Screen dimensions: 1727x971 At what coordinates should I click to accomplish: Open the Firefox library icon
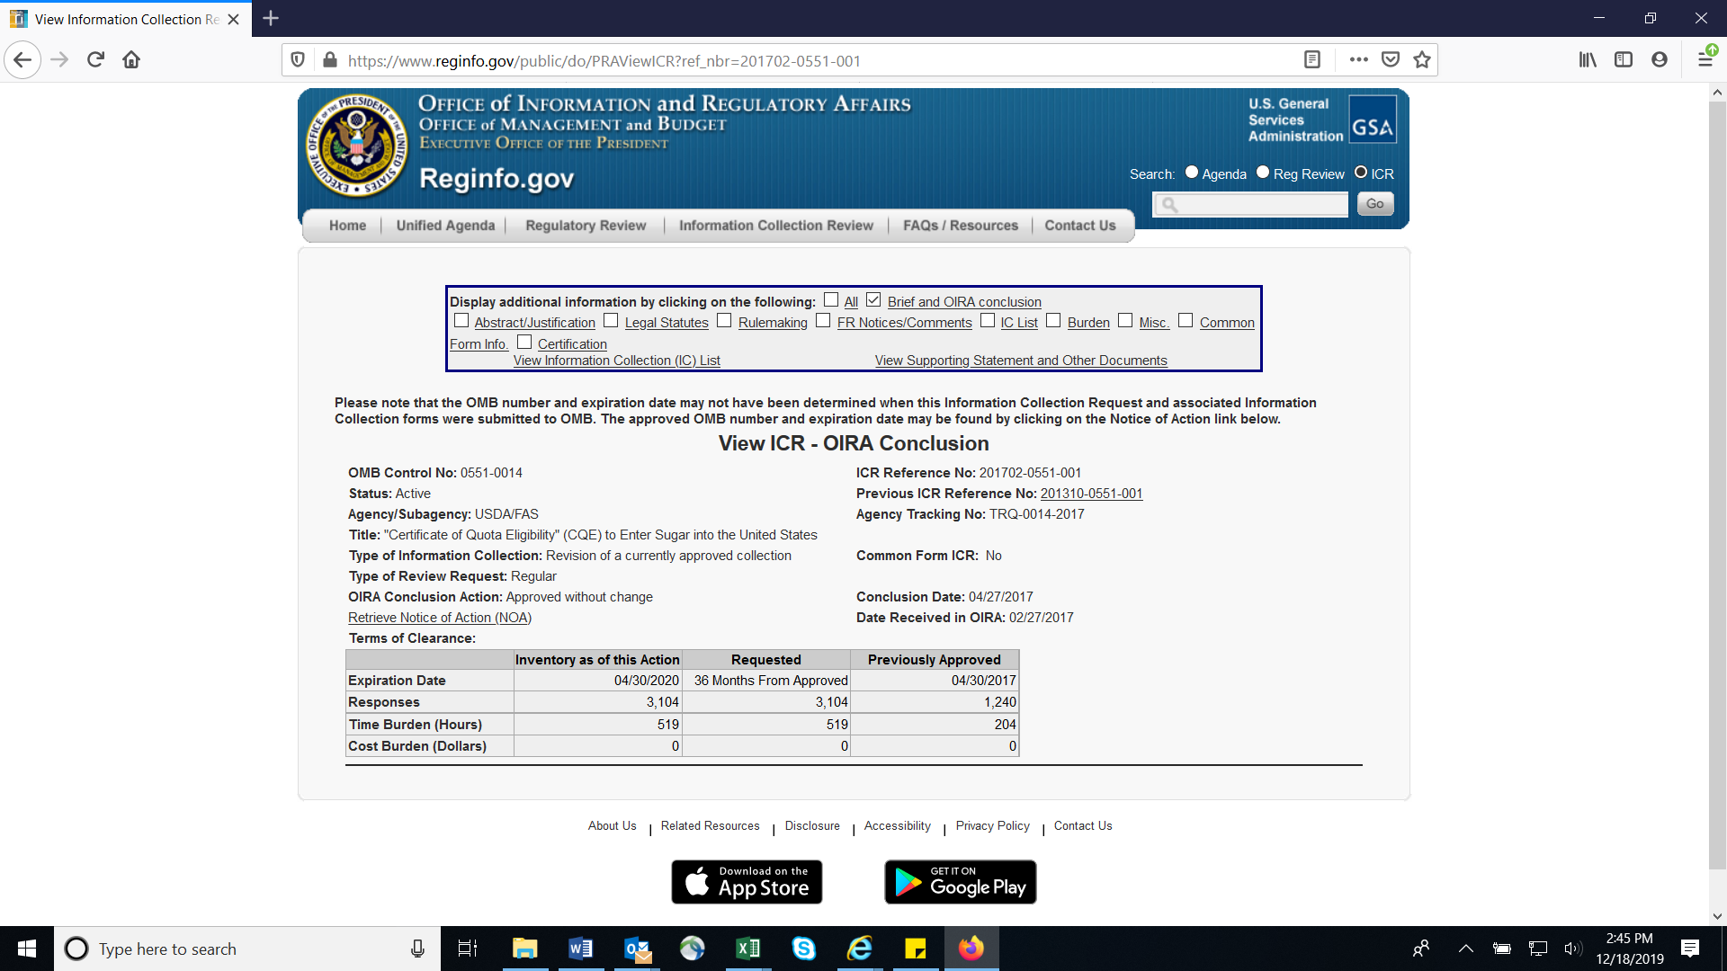(1588, 60)
